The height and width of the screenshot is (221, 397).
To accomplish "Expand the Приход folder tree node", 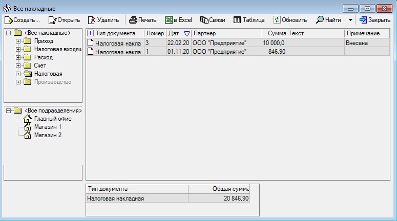I will pos(18,41).
